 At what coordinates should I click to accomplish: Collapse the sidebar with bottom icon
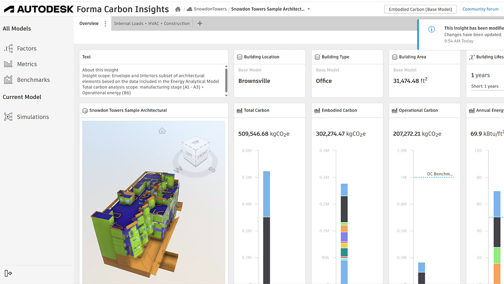click(x=8, y=273)
